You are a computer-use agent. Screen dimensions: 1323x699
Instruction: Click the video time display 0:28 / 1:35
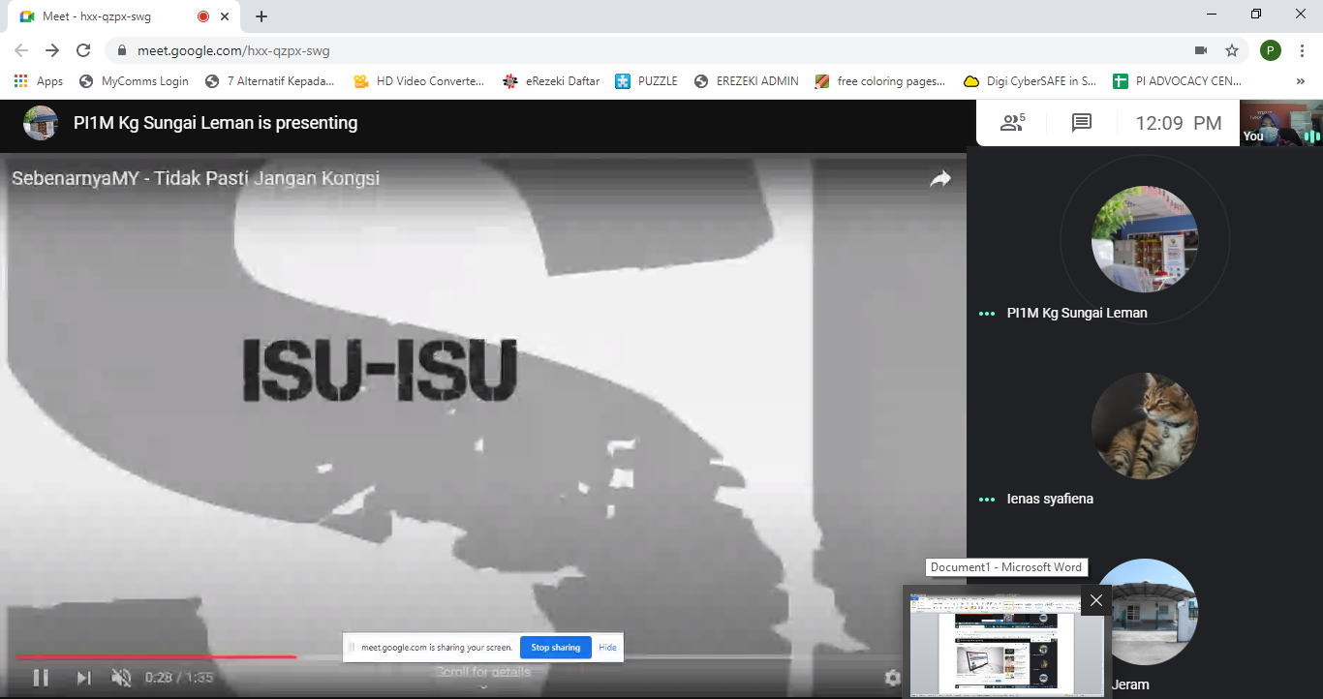click(x=179, y=678)
